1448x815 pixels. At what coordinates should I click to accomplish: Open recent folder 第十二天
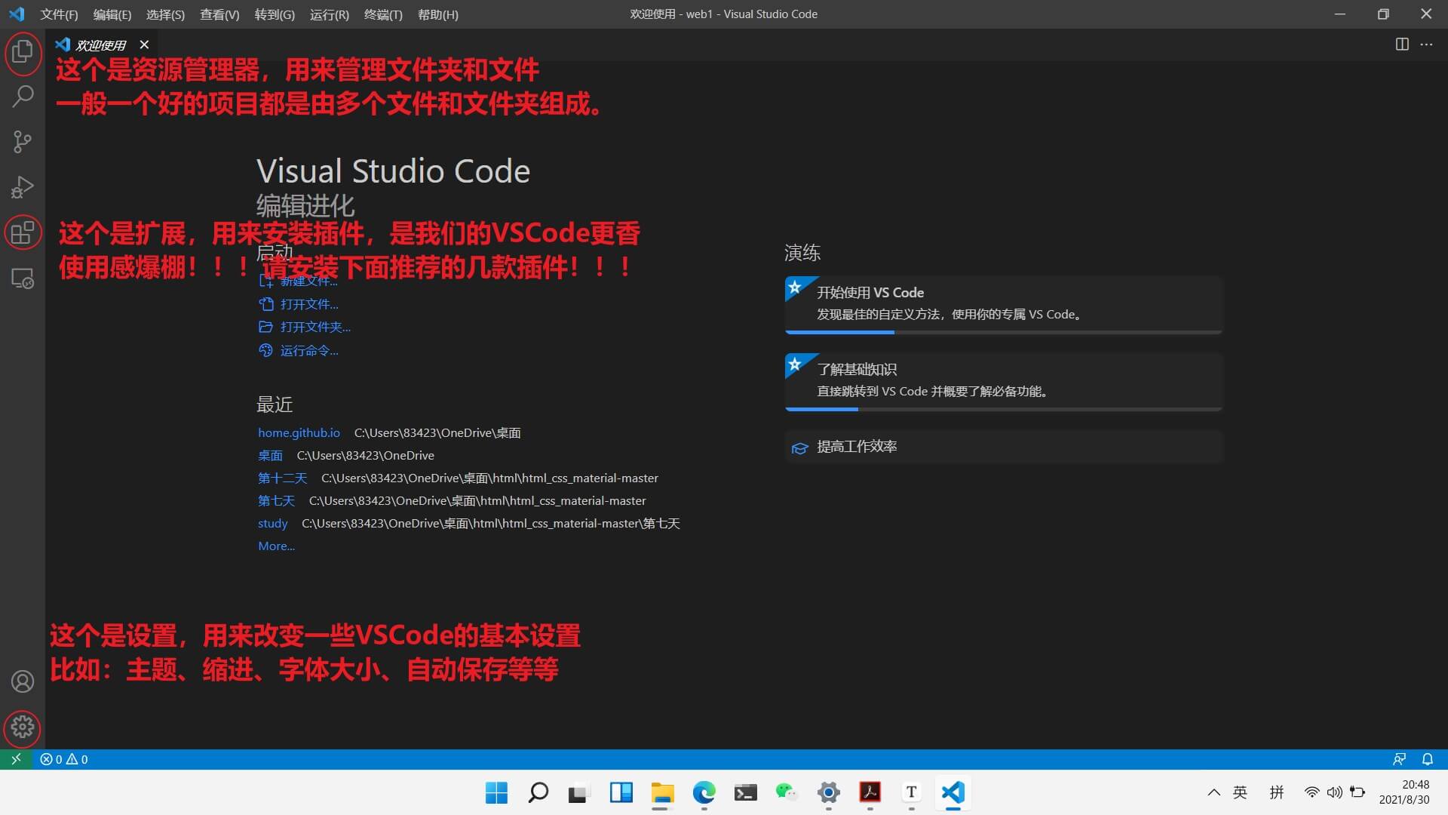[x=283, y=478]
